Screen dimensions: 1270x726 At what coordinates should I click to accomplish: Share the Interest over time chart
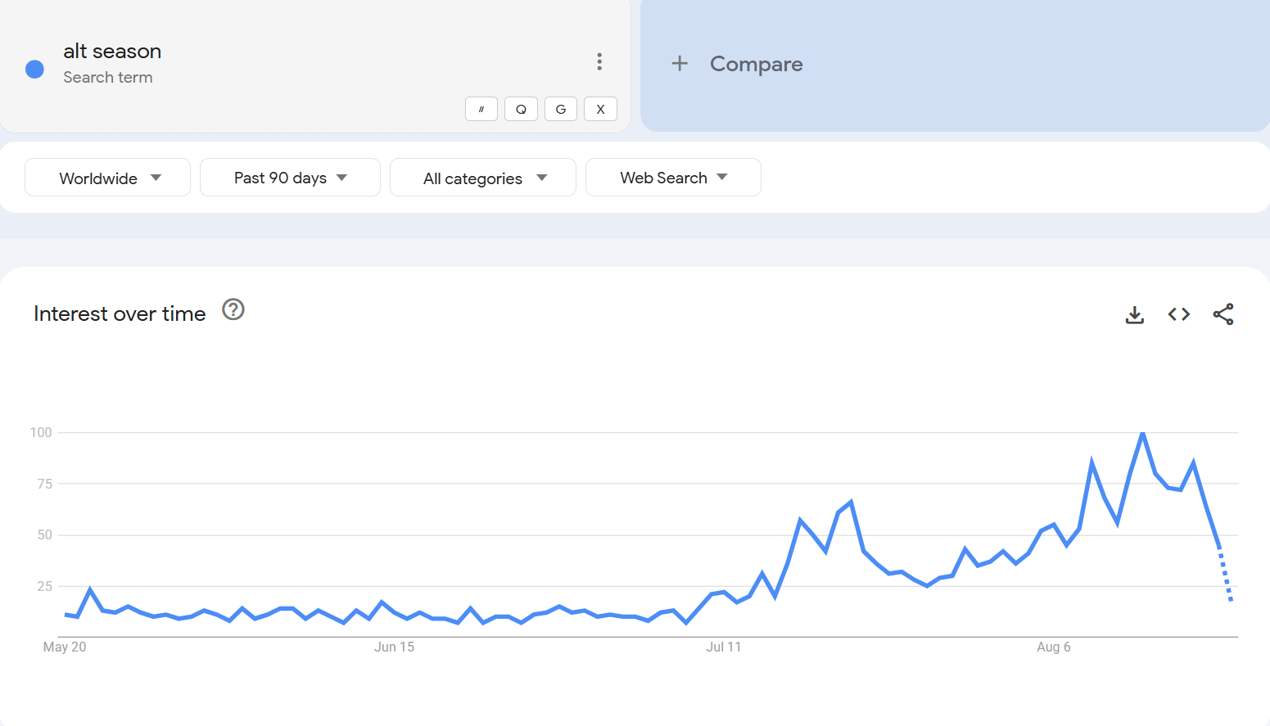1223,314
